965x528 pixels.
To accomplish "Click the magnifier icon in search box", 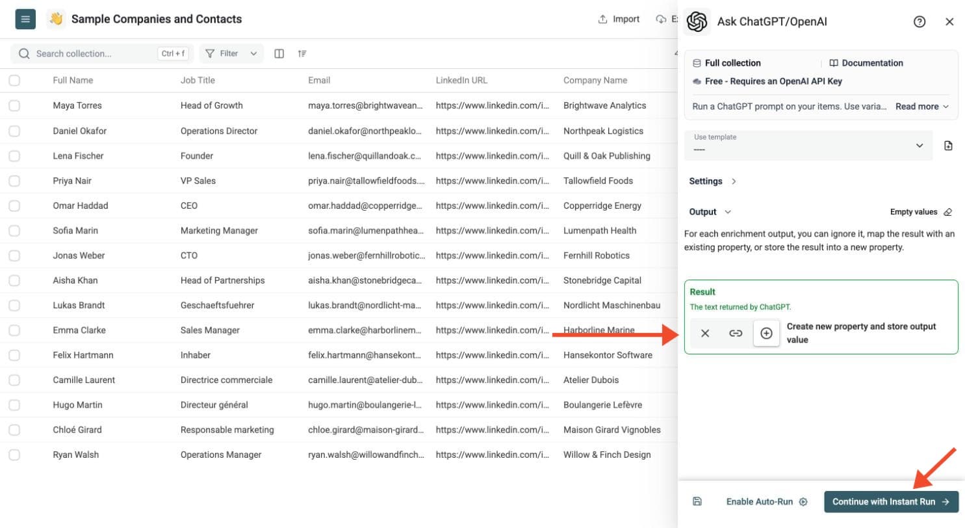I will pyautogui.click(x=25, y=53).
